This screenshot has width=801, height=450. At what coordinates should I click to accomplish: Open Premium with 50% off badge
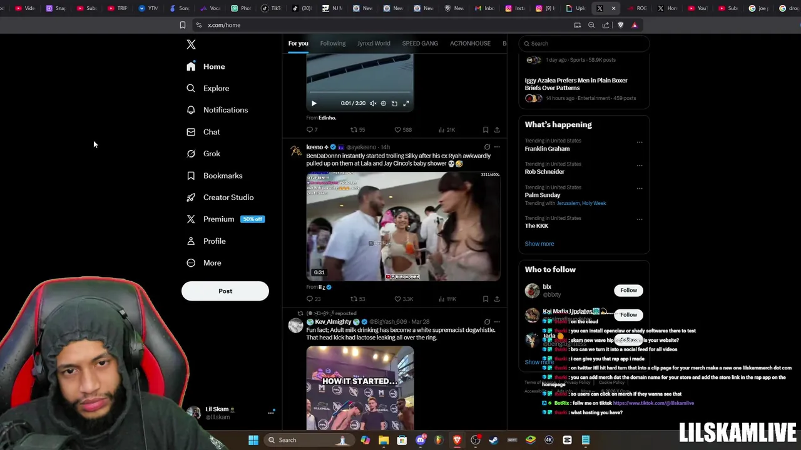(225, 219)
